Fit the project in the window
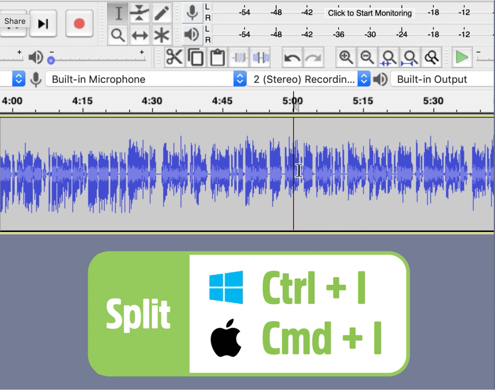This screenshot has width=495, height=390. [x=410, y=57]
